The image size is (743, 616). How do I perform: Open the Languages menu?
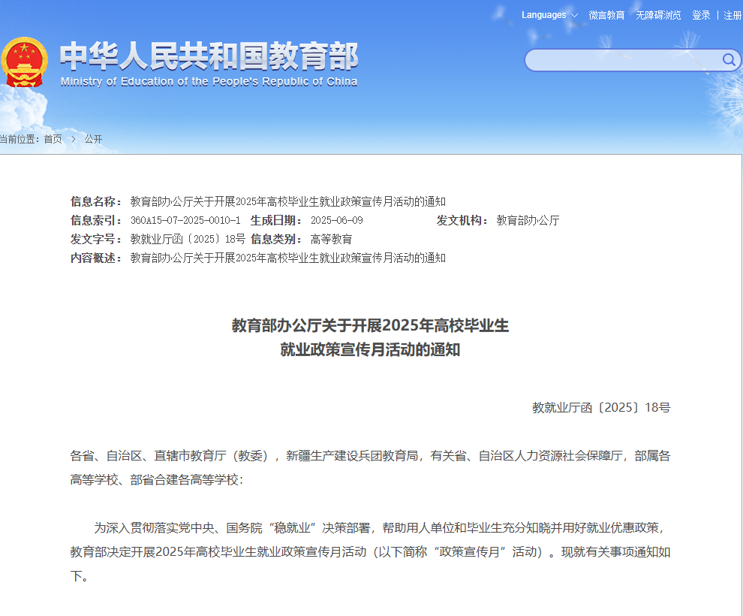pos(544,15)
